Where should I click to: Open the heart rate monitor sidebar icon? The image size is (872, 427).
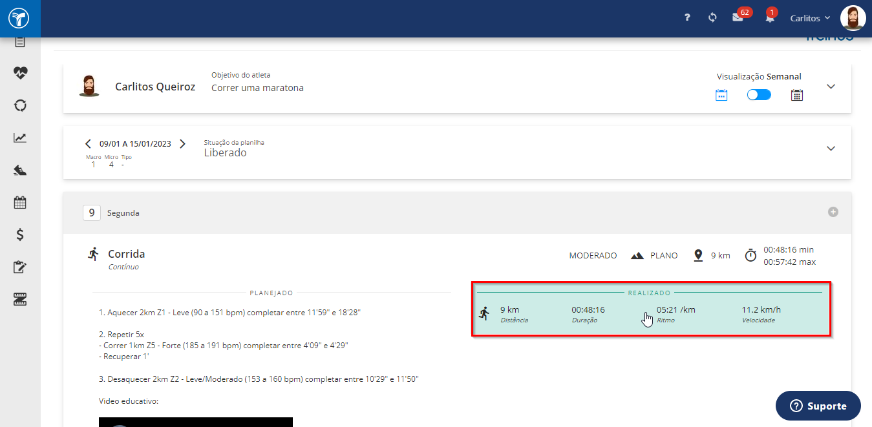pos(20,72)
